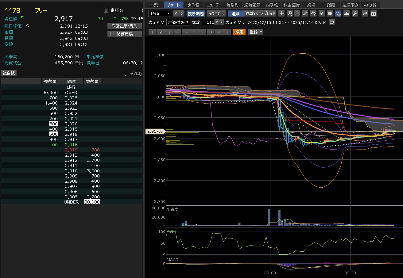Screen dimensions: 403x278
Task: Select the pencil drawing tool icon
Action: click(x=305, y=13)
